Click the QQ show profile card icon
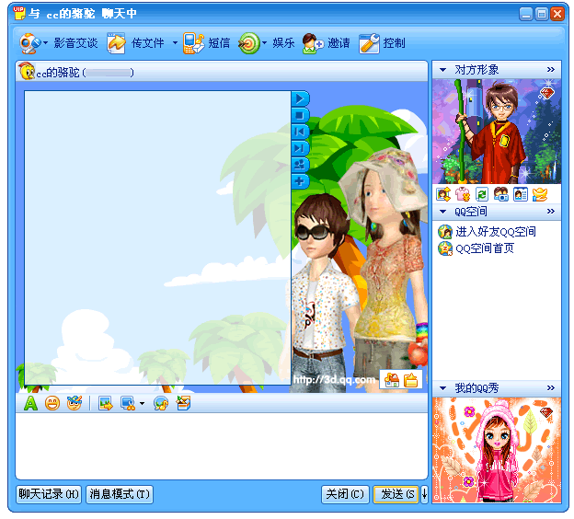This screenshot has width=574, height=519. click(521, 194)
